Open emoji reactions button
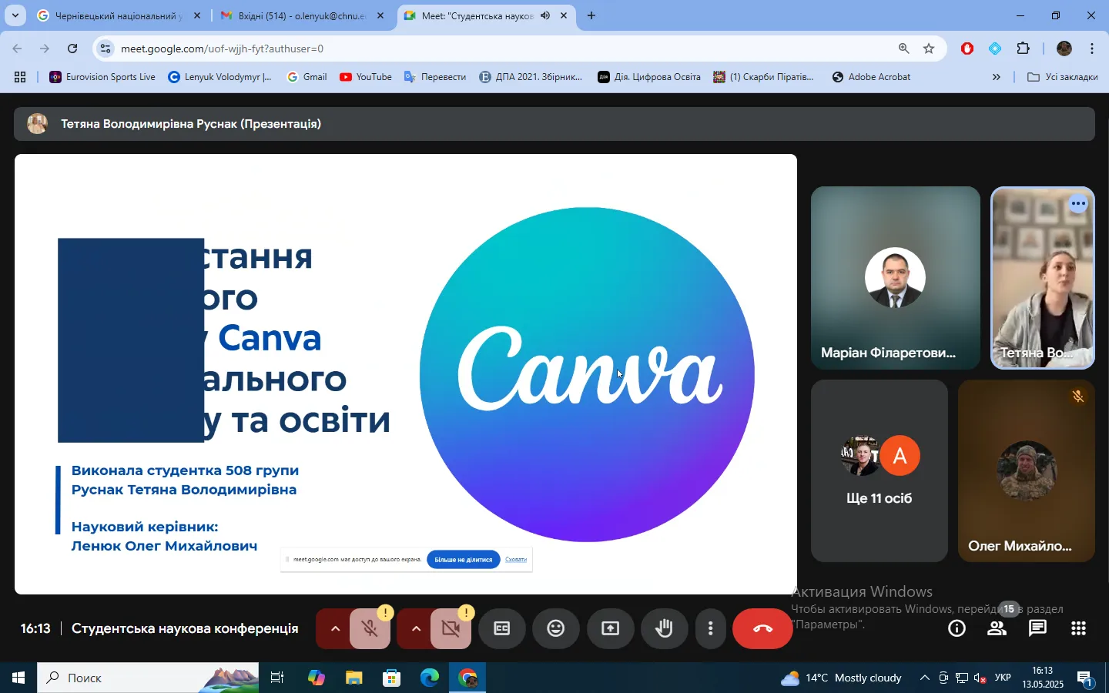 pos(556,629)
